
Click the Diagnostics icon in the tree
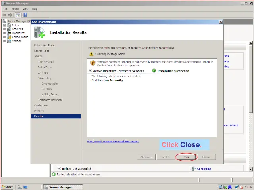[x=9, y=33]
